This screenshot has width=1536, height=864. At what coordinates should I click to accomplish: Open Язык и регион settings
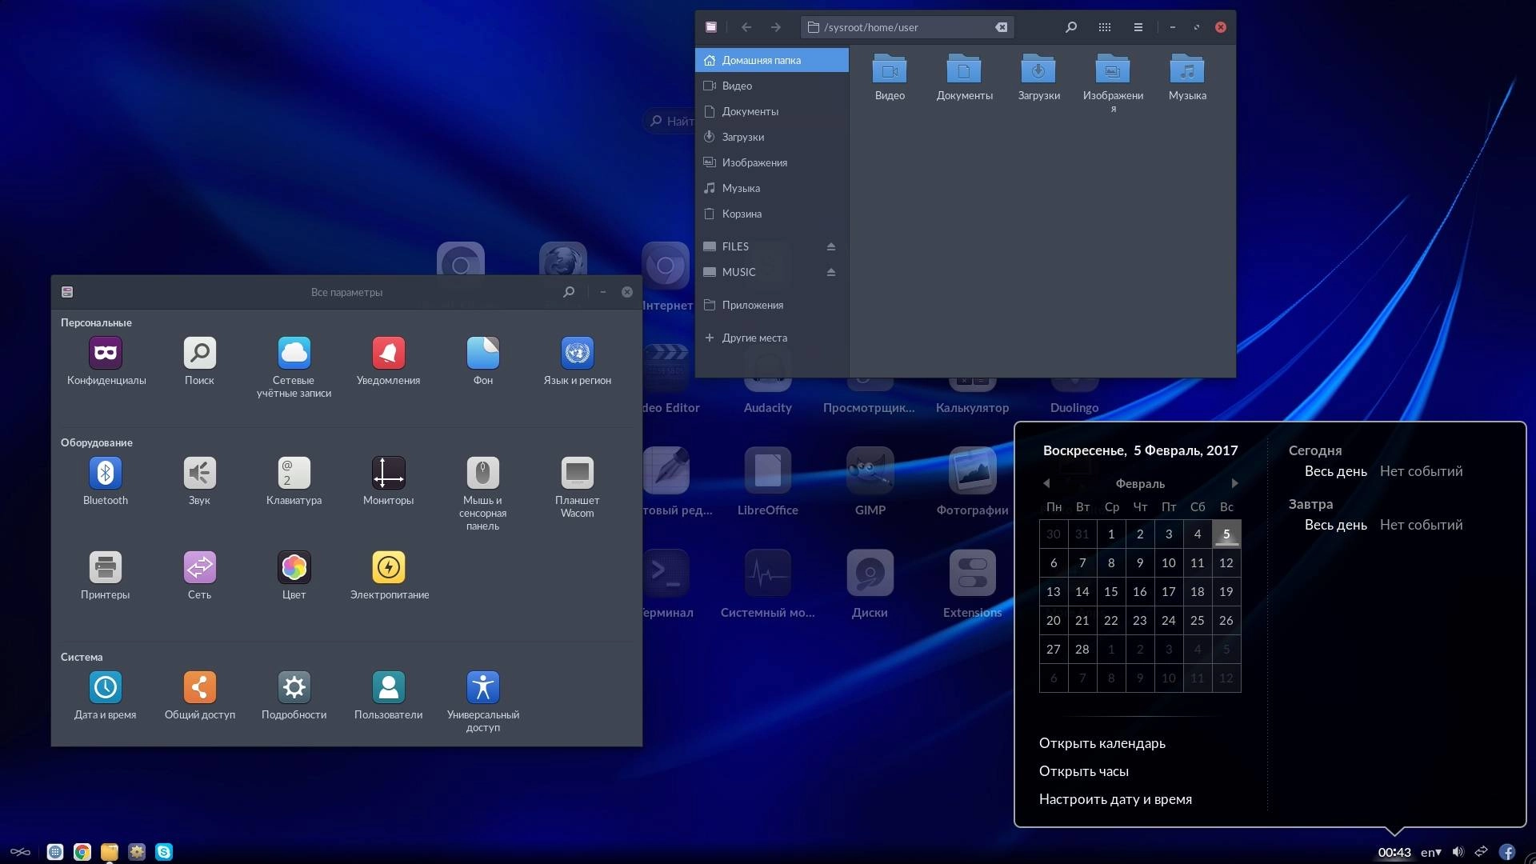tap(577, 353)
